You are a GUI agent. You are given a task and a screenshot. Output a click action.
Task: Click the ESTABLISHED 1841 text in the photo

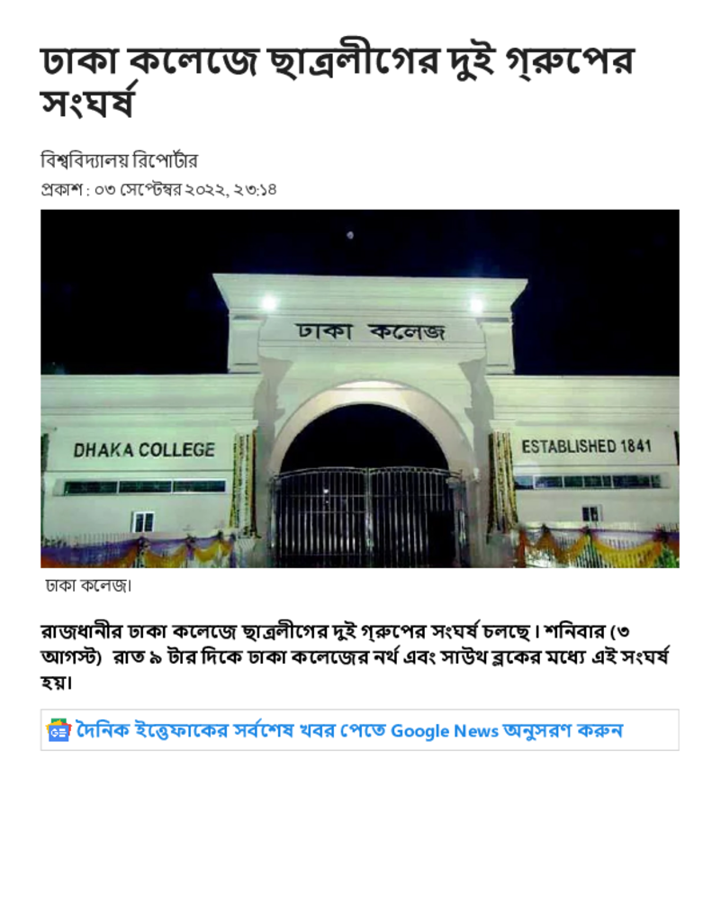(x=586, y=447)
